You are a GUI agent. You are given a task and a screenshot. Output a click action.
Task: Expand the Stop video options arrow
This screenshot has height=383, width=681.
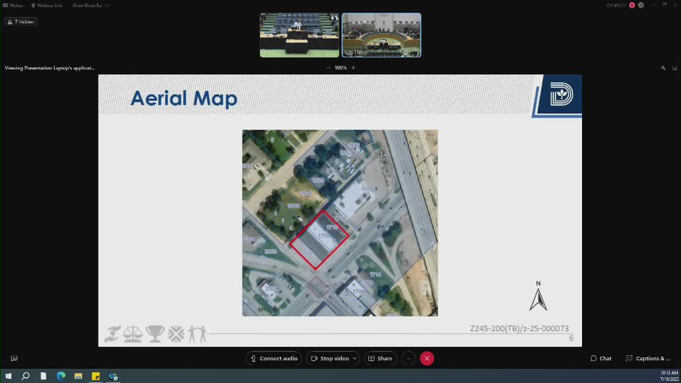(x=354, y=359)
